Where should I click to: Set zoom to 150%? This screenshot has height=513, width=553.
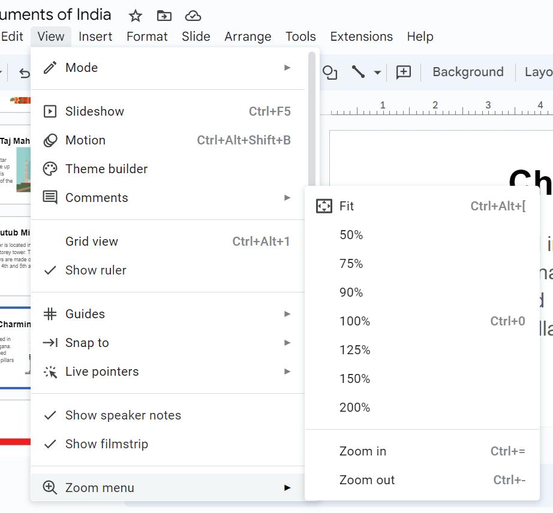point(354,379)
